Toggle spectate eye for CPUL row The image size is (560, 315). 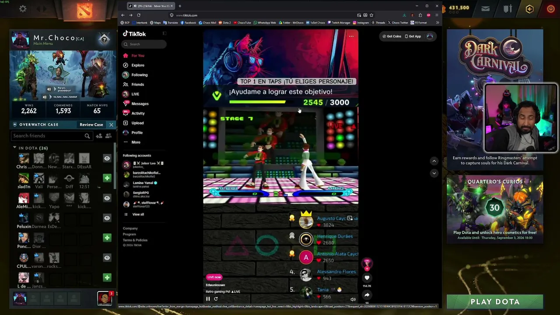tap(107, 258)
